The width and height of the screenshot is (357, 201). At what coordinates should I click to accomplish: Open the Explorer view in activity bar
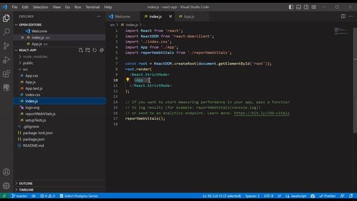[6, 18]
